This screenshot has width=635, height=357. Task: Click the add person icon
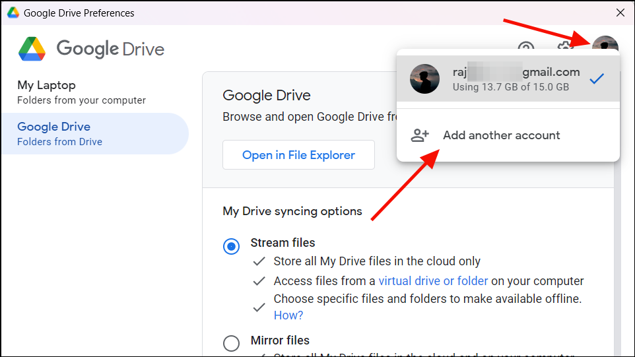tap(420, 135)
